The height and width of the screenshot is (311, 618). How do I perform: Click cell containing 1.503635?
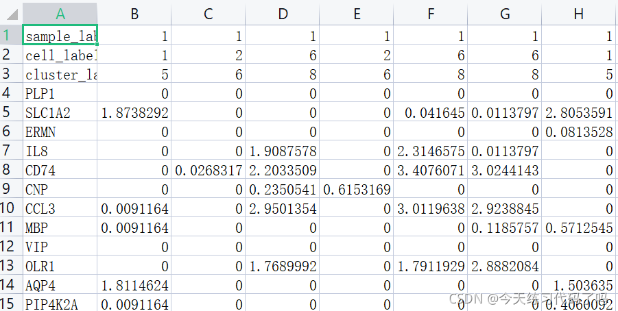click(x=580, y=284)
